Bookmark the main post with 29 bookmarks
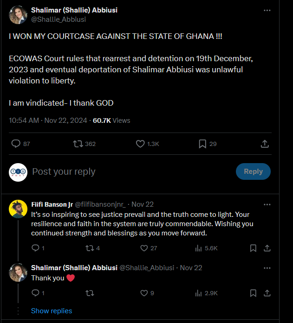 tap(202, 144)
